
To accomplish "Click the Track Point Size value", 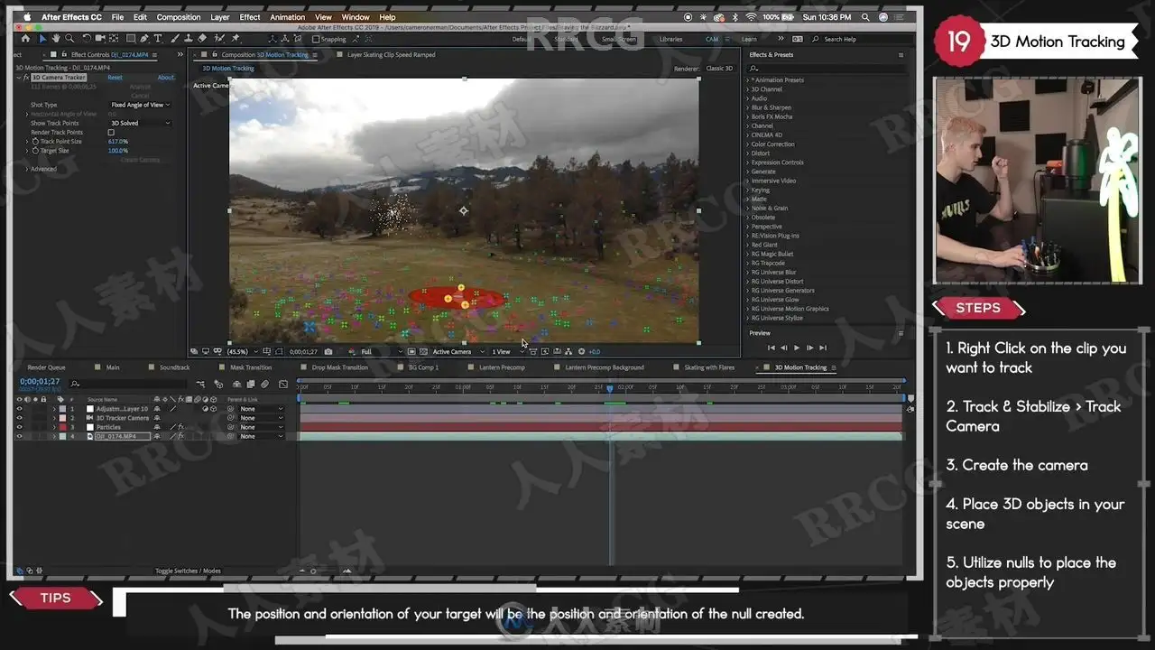I will 118,142.
